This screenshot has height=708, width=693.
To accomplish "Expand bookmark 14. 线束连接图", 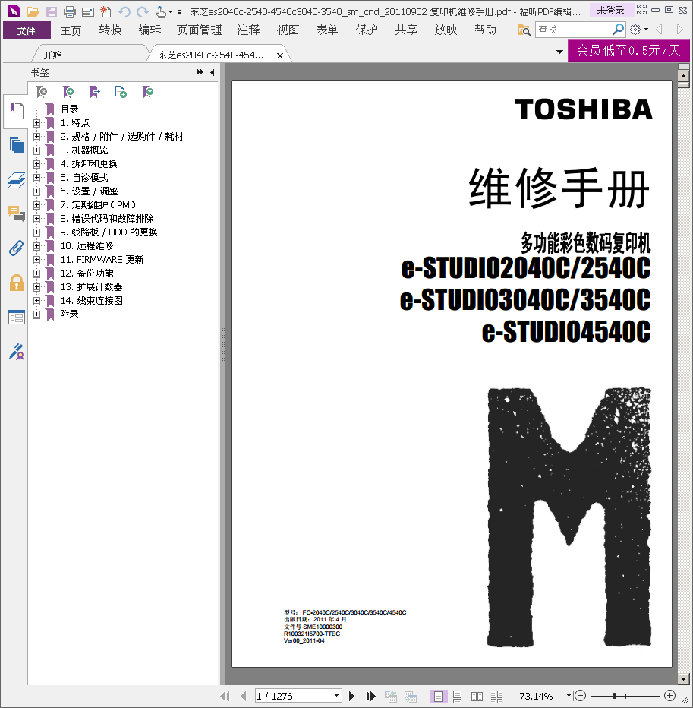I will point(37,301).
